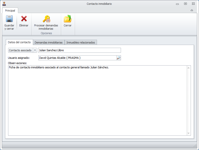
Task: Click the Usuario asignado field with David Quintas
Action: 78,58
